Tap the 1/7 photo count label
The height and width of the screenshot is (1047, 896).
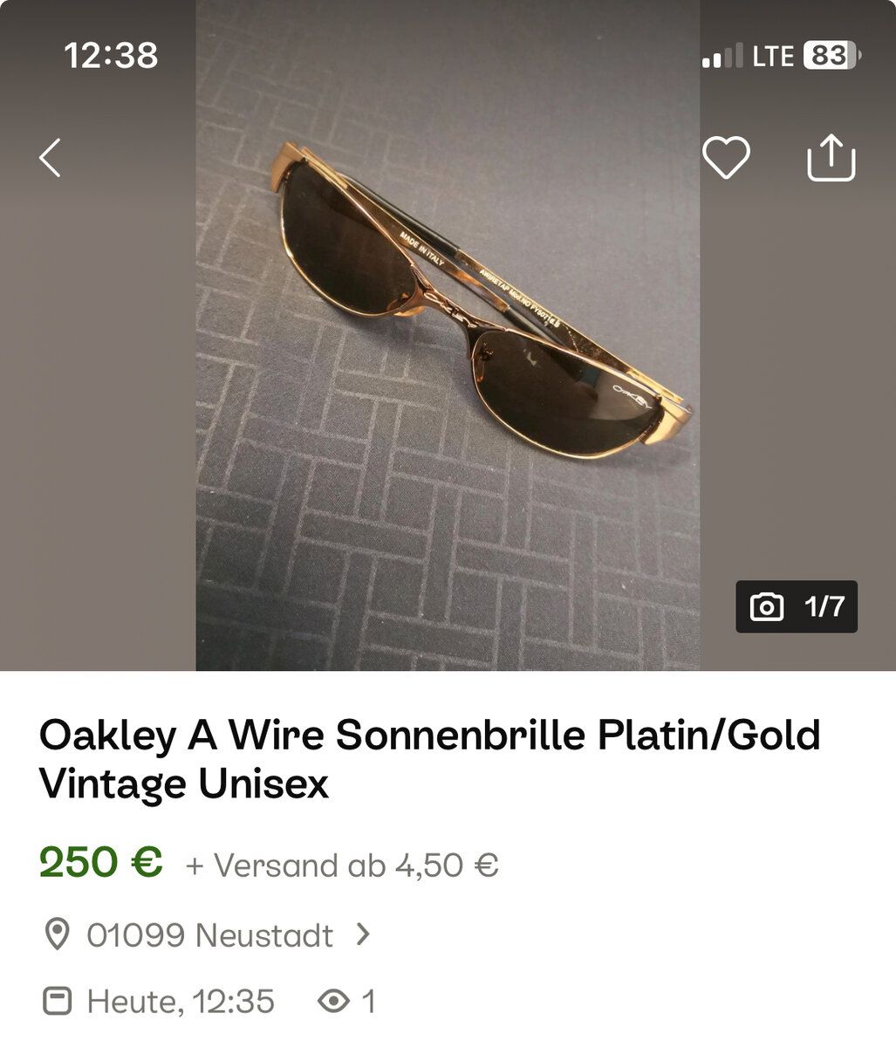824,606
